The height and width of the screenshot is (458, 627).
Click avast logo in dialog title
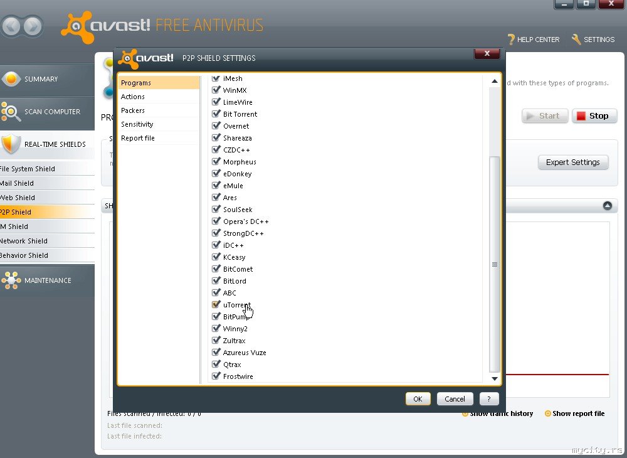point(146,58)
